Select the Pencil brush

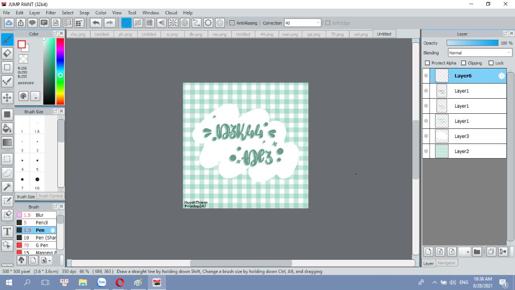[36, 223]
